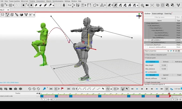Step to the next frame
182x109 pixels.
(x=152, y=89)
